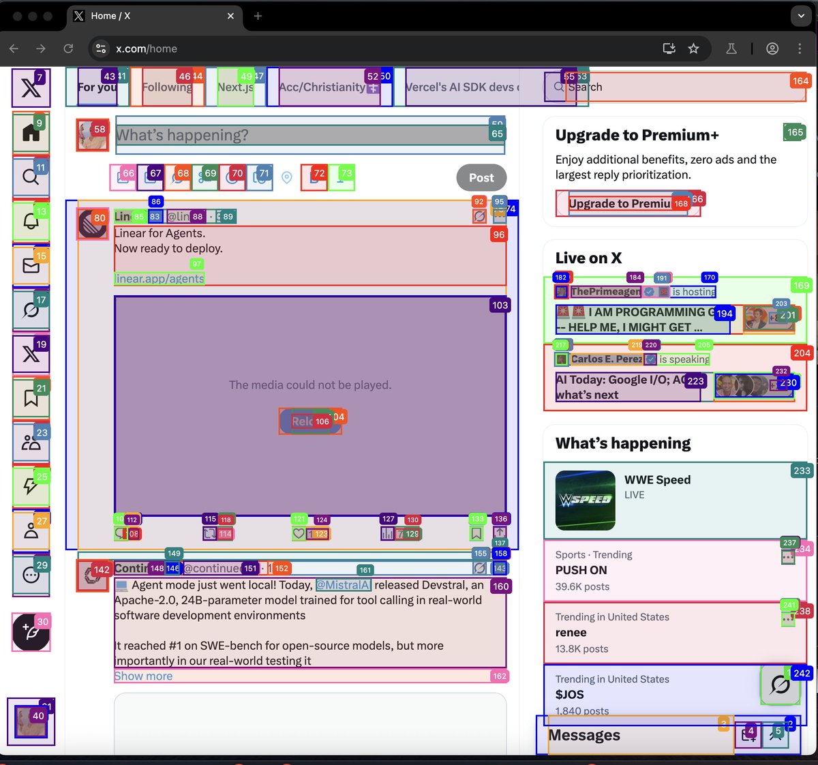Click the Post button
Image resolution: width=818 pixels, height=765 pixels.
click(481, 177)
